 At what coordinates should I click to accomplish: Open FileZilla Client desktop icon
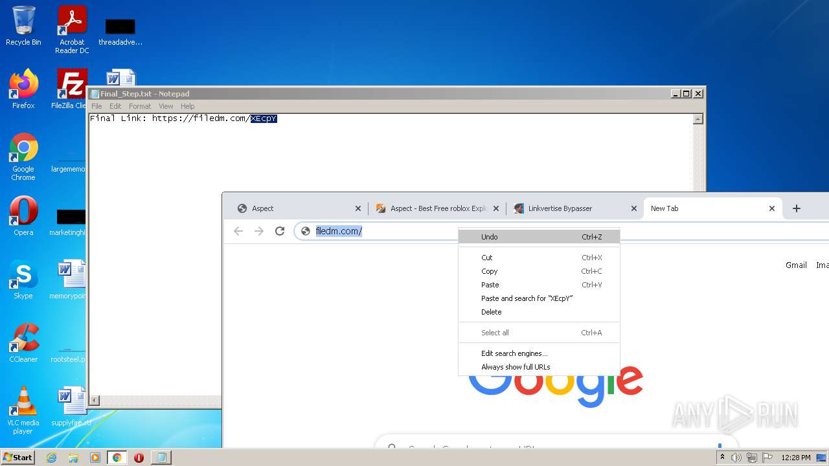coord(70,89)
